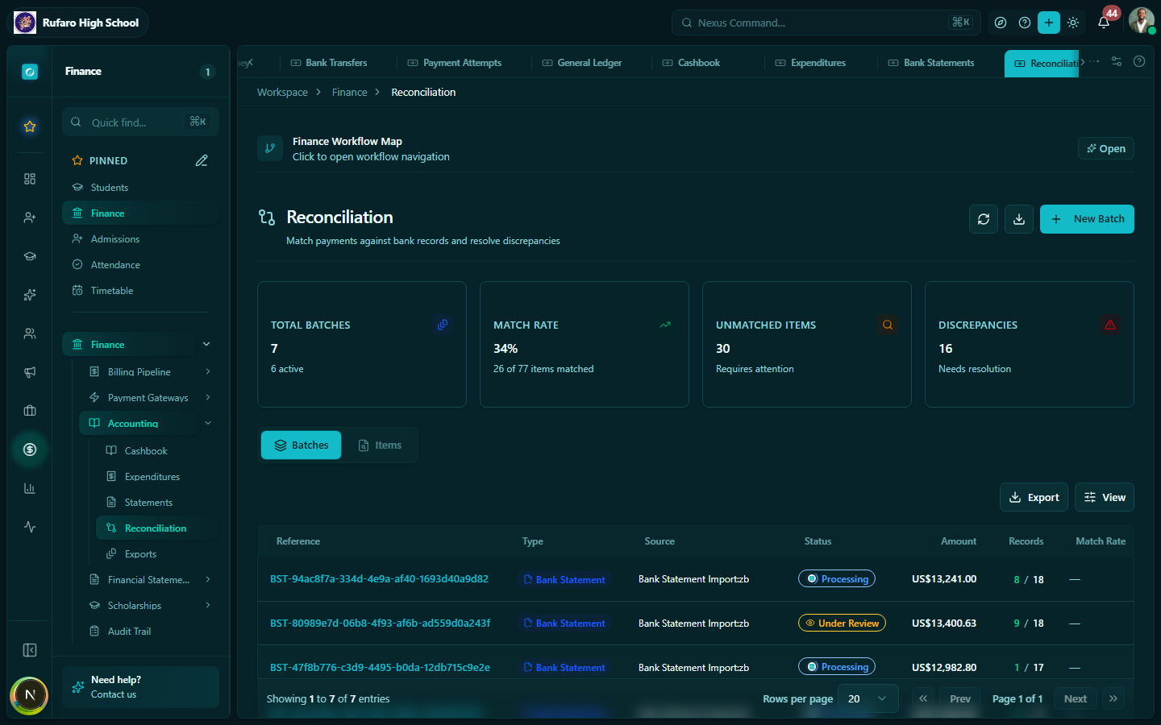Expand Payment Gateways submenu
The image size is (1161, 725).
pos(208,397)
